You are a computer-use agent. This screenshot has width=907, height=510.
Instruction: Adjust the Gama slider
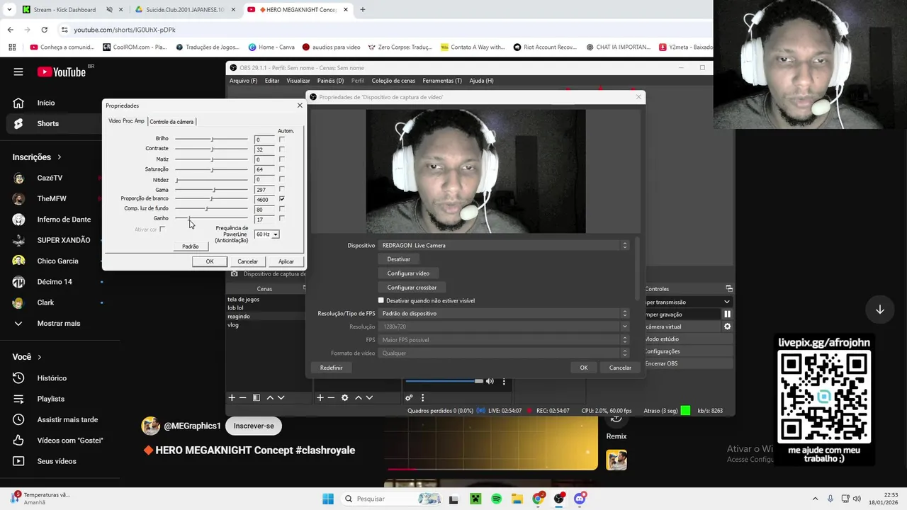click(211, 189)
